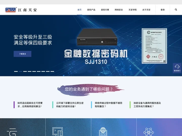Click the SJJ1310 device product image
This screenshot has height=136, width=182.
[97, 37]
